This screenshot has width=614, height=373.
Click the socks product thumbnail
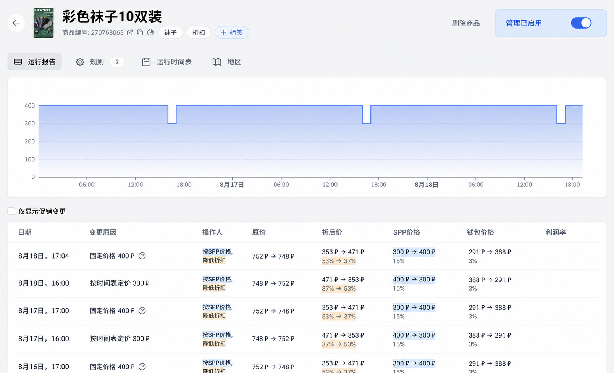[44, 23]
